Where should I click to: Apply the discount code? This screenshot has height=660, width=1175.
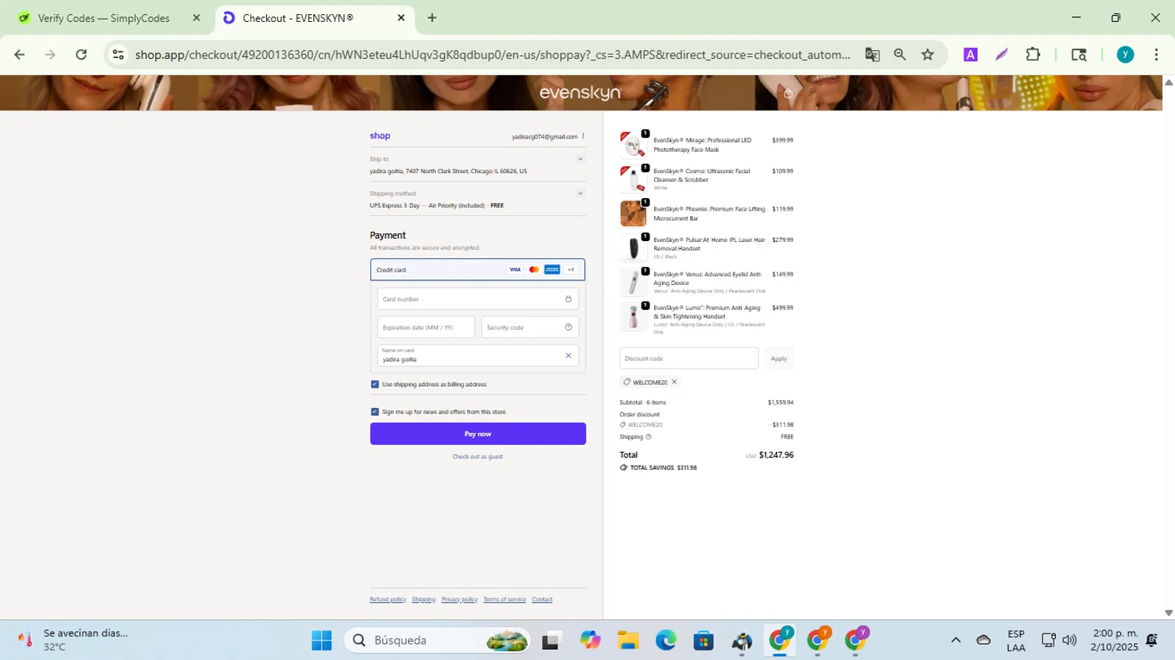pos(779,359)
